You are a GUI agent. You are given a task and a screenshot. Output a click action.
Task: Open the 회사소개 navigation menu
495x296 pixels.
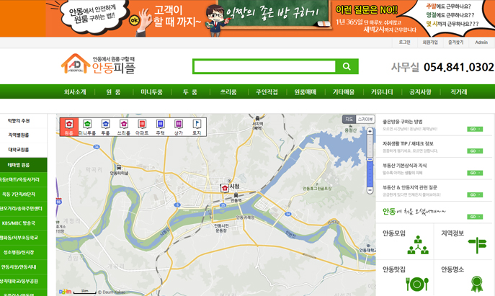pos(75,92)
